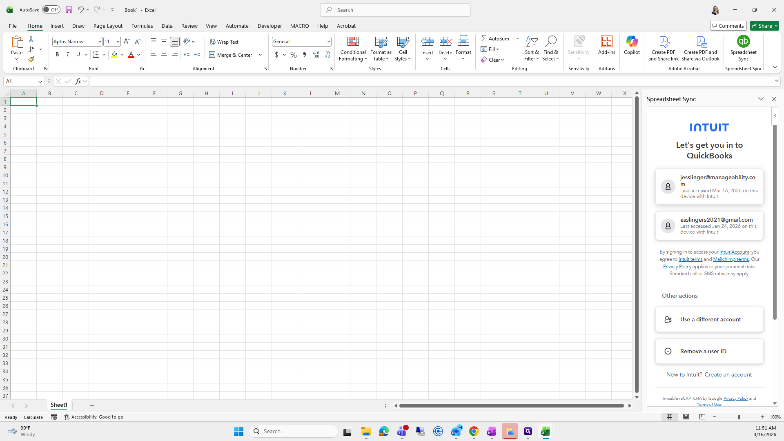Toggle Wrap Text

(224, 42)
